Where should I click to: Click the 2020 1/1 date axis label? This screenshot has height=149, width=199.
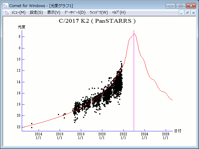coord(102,136)
